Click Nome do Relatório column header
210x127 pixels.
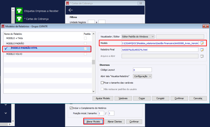click(13, 34)
